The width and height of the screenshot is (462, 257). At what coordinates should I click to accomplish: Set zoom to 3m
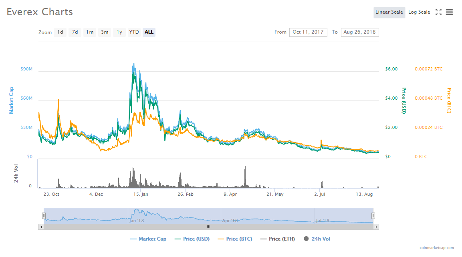click(105, 32)
